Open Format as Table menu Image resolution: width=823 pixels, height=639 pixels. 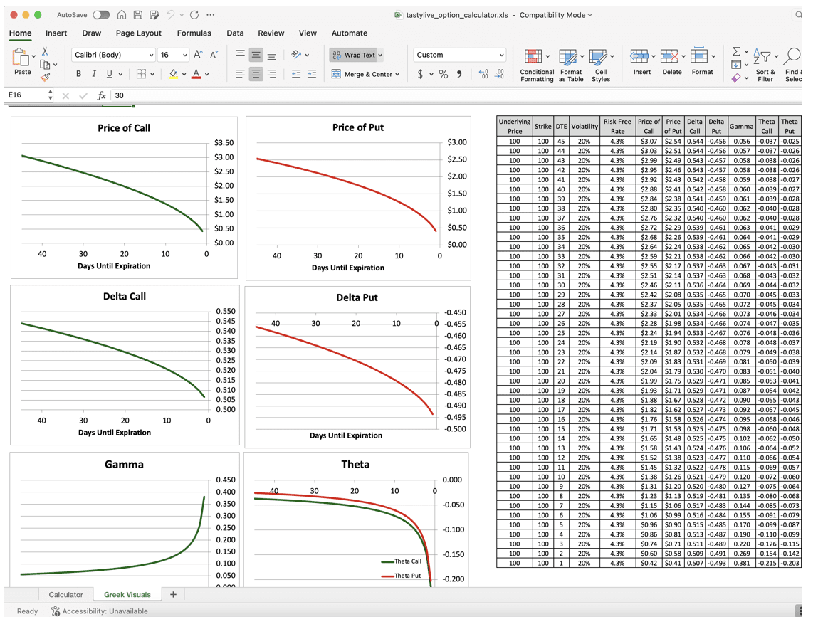(x=570, y=65)
